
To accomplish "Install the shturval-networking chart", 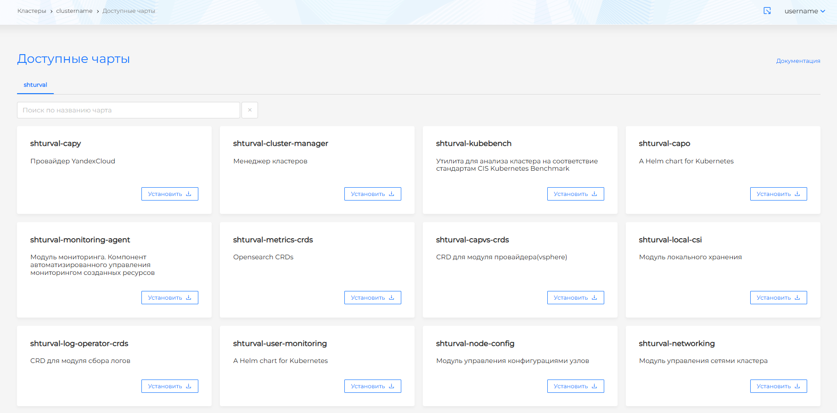I will pos(778,386).
